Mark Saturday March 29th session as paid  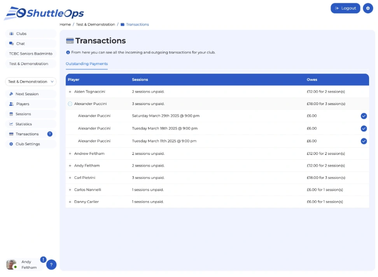tap(364, 116)
